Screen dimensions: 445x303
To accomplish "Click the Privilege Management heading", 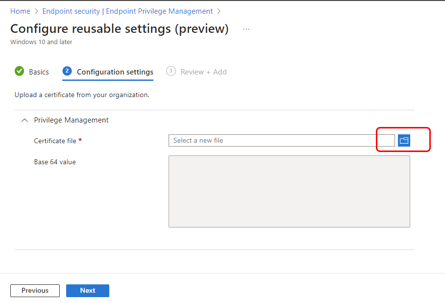I will click(71, 120).
